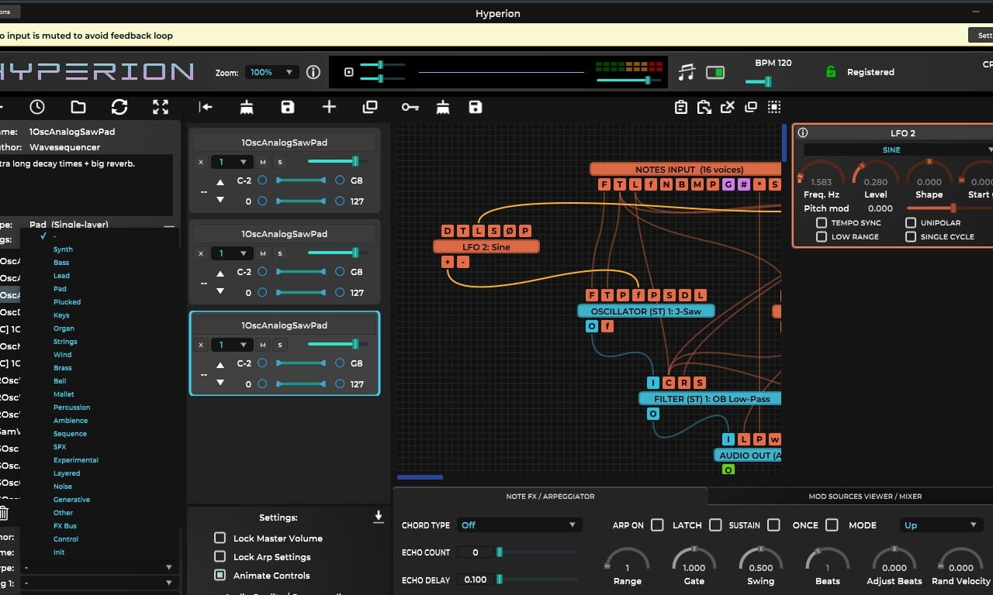The height and width of the screenshot is (595, 993).
Task: Enable the LATCH checkbox
Action: point(715,524)
